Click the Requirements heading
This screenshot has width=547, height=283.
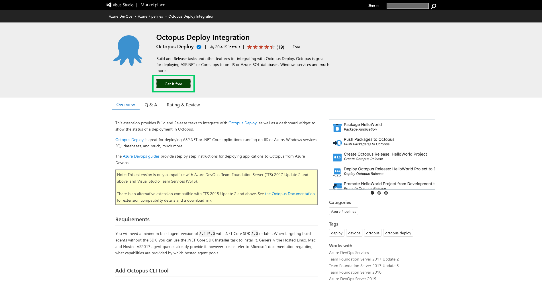tap(132, 220)
